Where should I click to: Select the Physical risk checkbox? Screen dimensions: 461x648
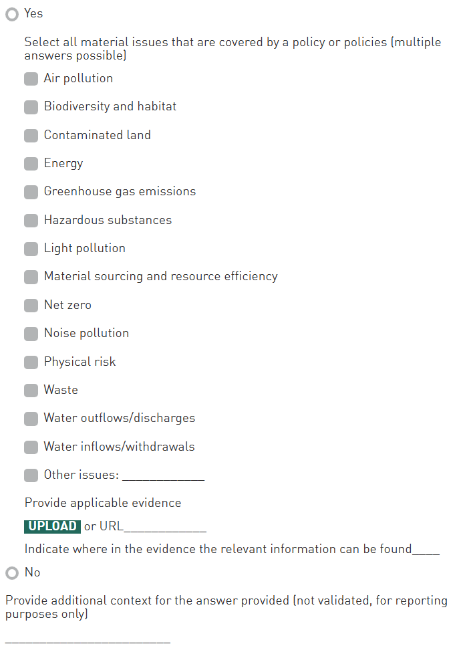pyautogui.click(x=31, y=362)
